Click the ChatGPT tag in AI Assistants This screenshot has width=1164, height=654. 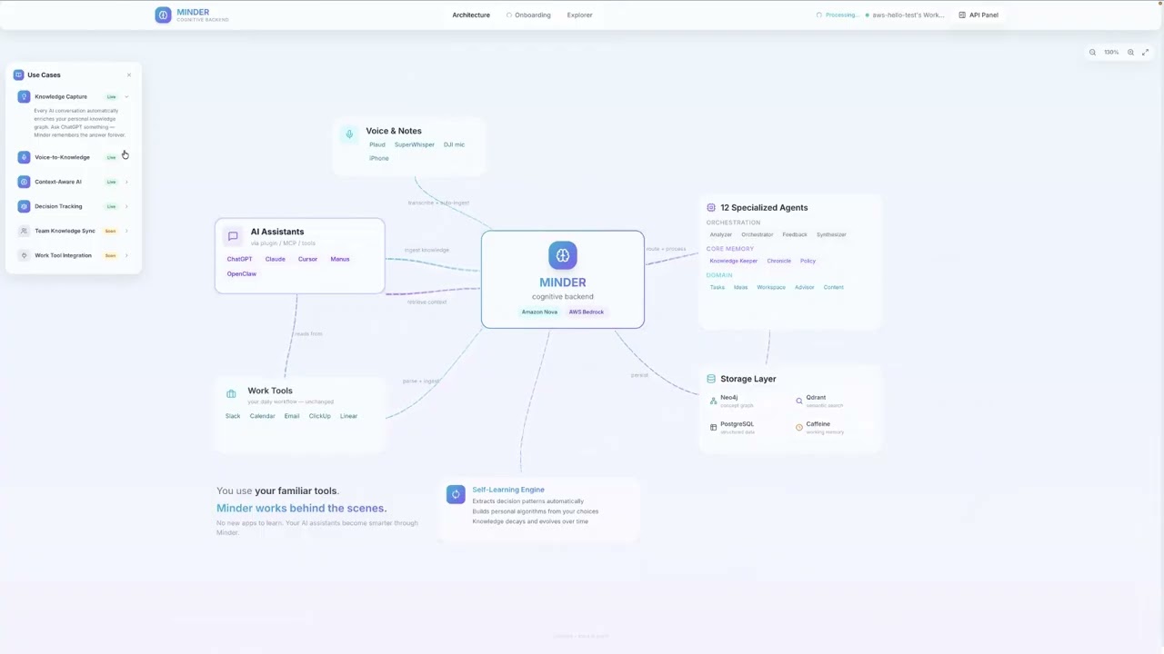tap(239, 259)
